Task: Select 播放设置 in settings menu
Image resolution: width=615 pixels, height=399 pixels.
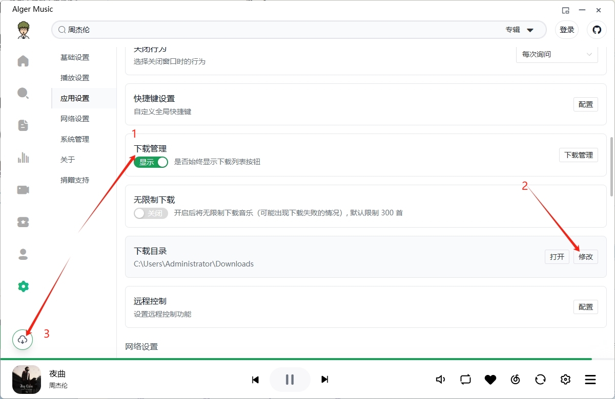Action: [x=75, y=78]
